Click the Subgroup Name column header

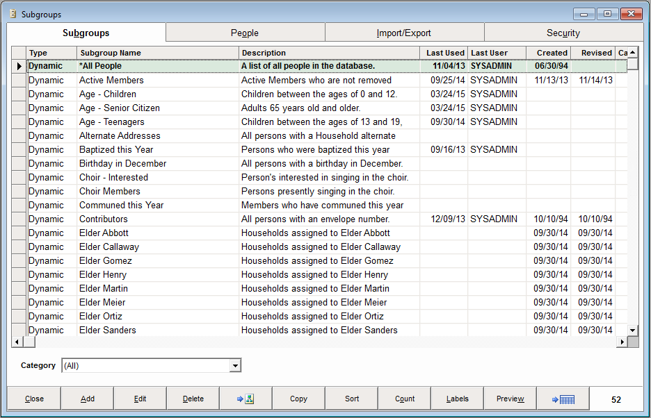pos(158,53)
